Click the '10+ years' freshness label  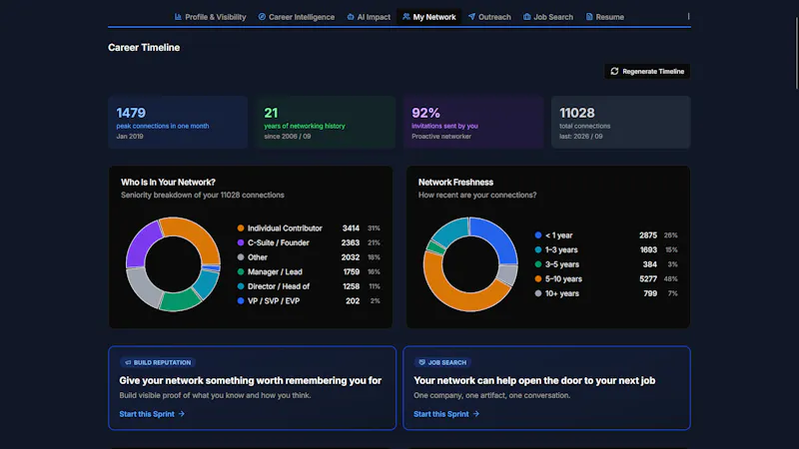(562, 293)
